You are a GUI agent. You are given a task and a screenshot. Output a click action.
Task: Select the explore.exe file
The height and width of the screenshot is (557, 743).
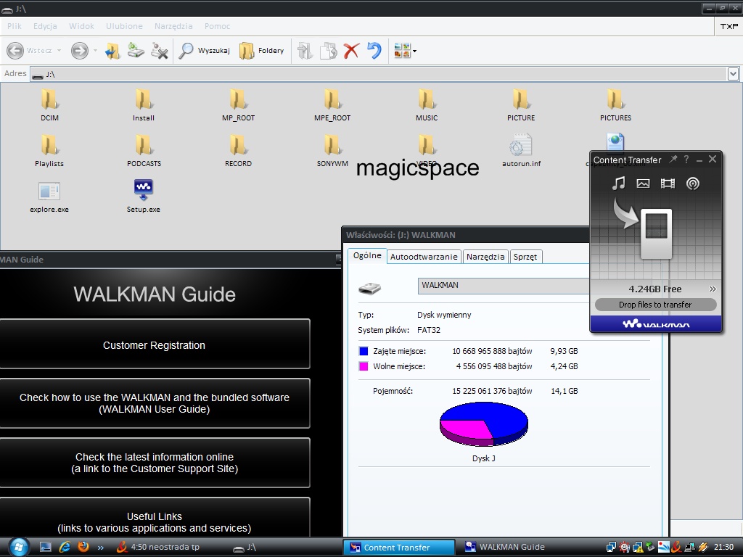point(49,197)
